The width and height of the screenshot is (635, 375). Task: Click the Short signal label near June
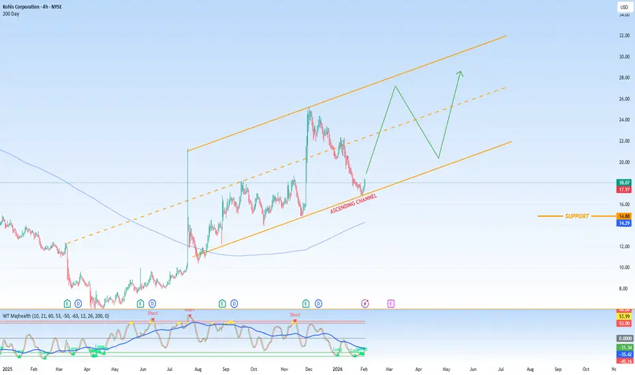[x=153, y=313]
